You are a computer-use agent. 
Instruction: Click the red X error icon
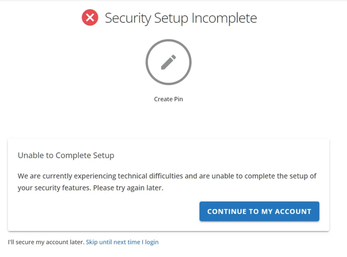pyautogui.click(x=90, y=18)
